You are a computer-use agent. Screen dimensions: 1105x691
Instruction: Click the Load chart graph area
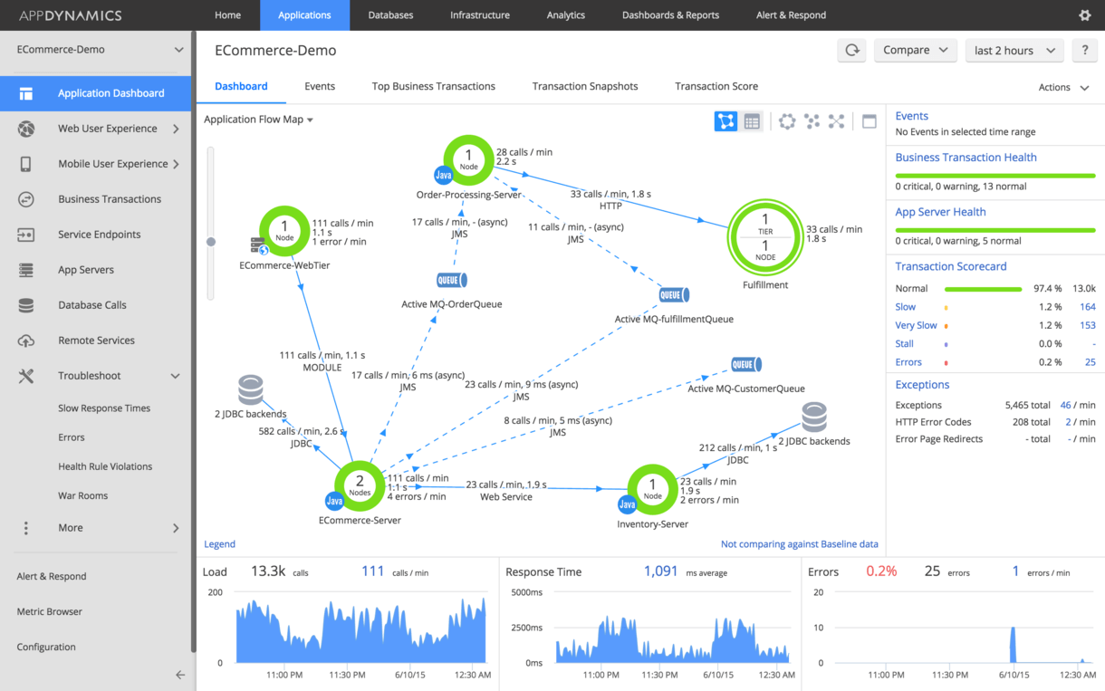tap(360, 629)
